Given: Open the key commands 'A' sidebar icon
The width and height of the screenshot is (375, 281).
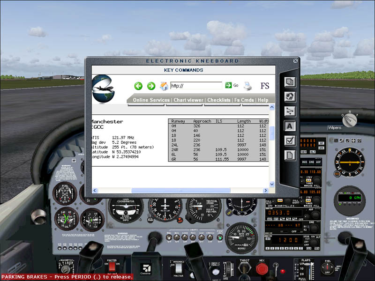Looking at the screenshot, I should click(290, 126).
